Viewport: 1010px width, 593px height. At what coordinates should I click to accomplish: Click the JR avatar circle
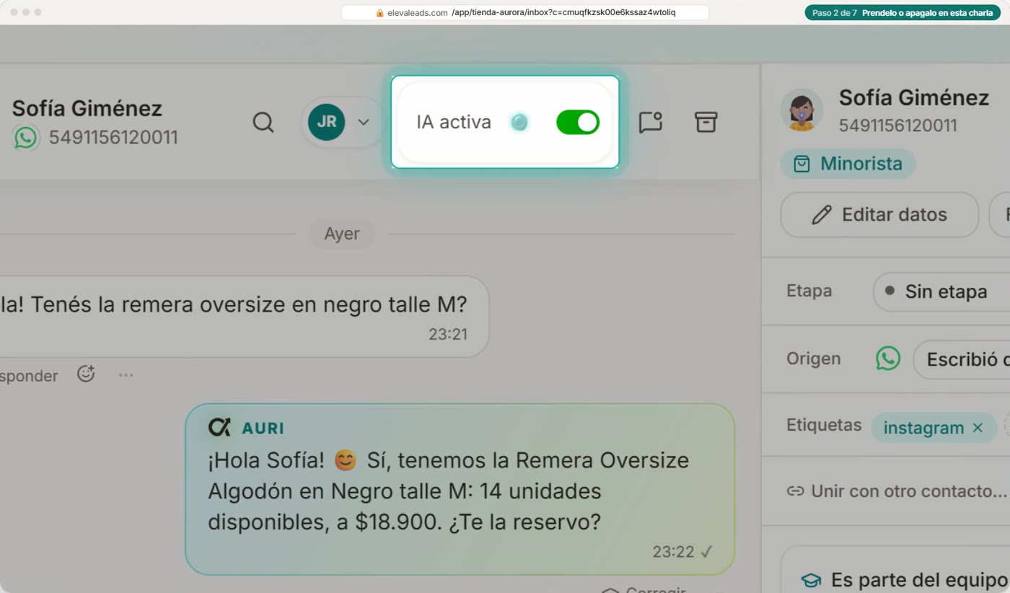click(x=326, y=122)
